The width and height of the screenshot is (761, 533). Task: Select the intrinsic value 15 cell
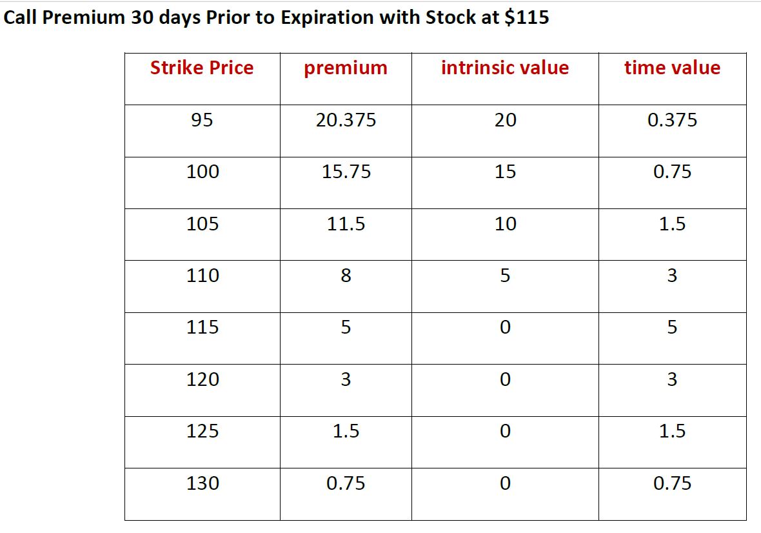coord(505,172)
